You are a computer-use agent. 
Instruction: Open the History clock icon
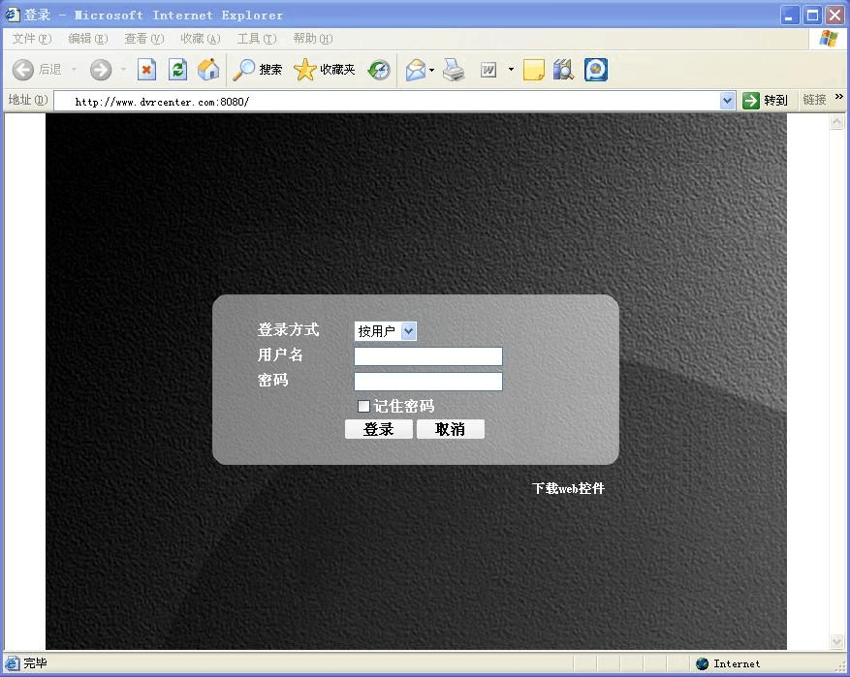pyautogui.click(x=379, y=70)
